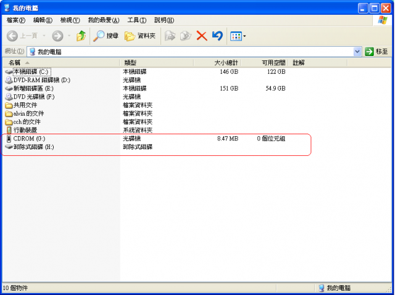Click the red Delete X icon

tap(202, 36)
